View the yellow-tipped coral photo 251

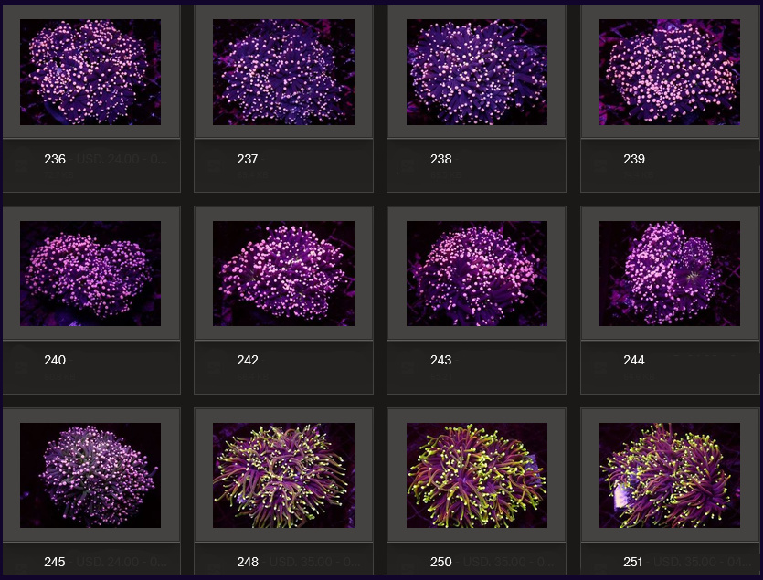[x=670, y=475]
